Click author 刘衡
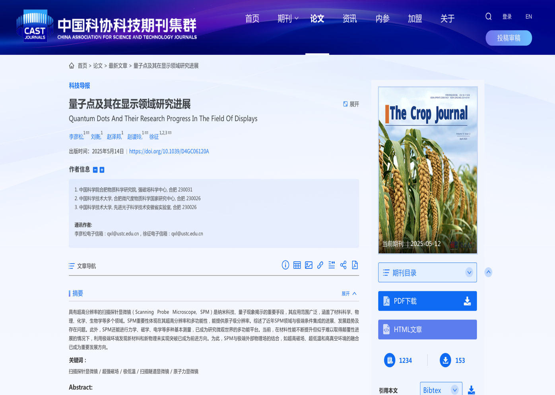 click(x=95, y=137)
